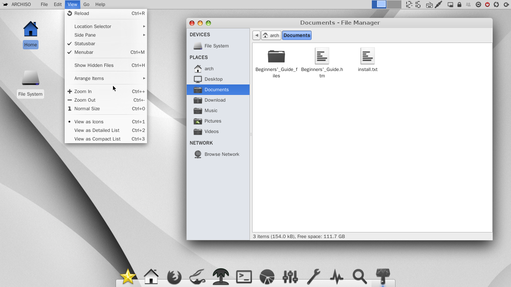Switch to View as Detailed List
511x287 pixels.
point(106,130)
